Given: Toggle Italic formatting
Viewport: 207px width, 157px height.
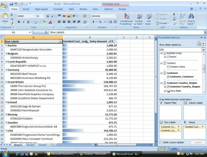Looking at the screenshot, I should click(23, 22).
